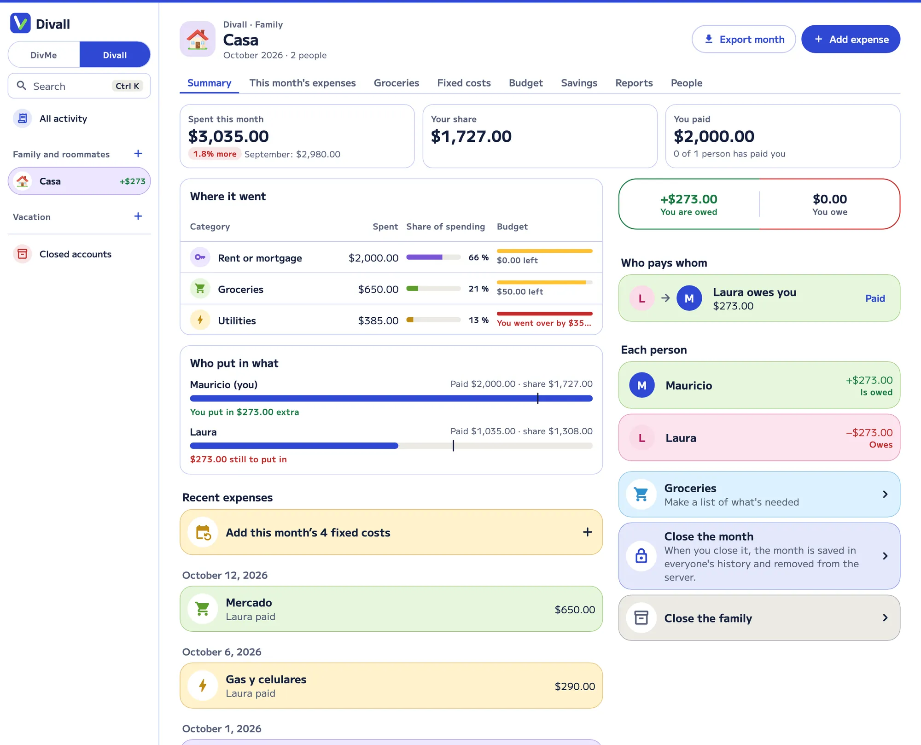
Task: Click the '1.8% more' badge
Action: pos(215,154)
